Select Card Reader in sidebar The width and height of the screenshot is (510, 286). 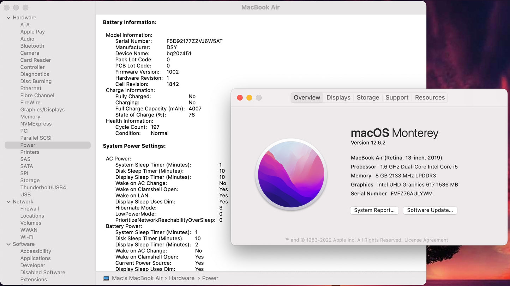pos(36,60)
